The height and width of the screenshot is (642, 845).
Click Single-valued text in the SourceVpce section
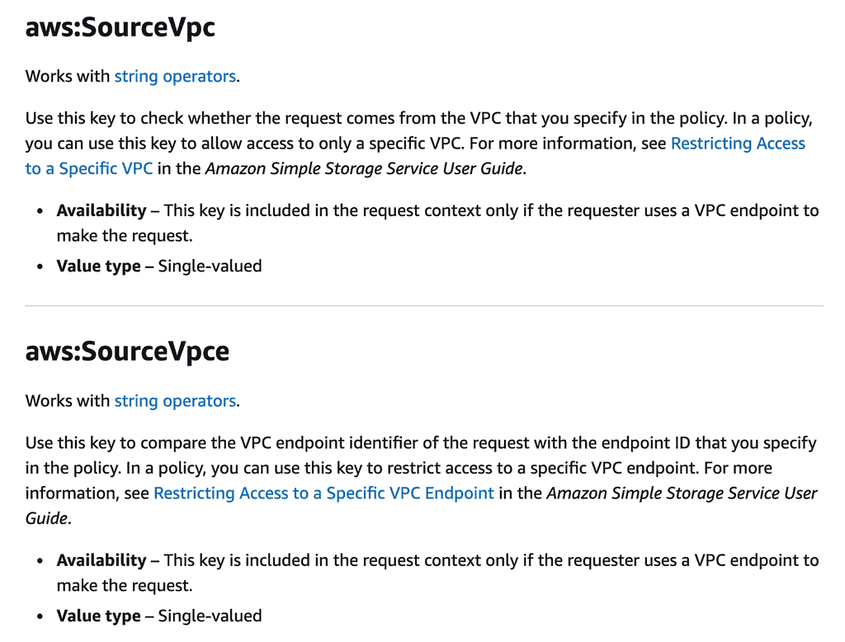210,616
